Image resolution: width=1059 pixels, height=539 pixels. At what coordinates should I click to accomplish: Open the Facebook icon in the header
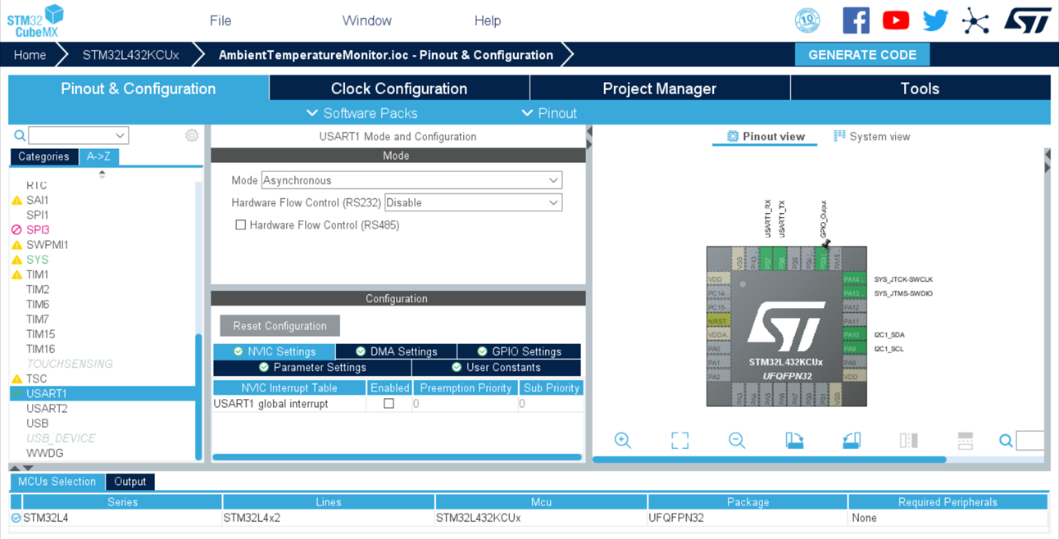tap(856, 20)
